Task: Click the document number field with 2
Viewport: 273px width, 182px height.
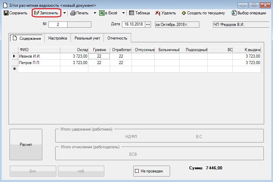Action: [58, 25]
